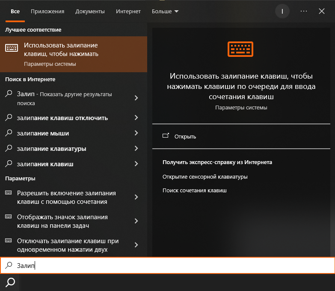Open the three-dot options menu
This screenshot has height=291, width=335.
304,12
